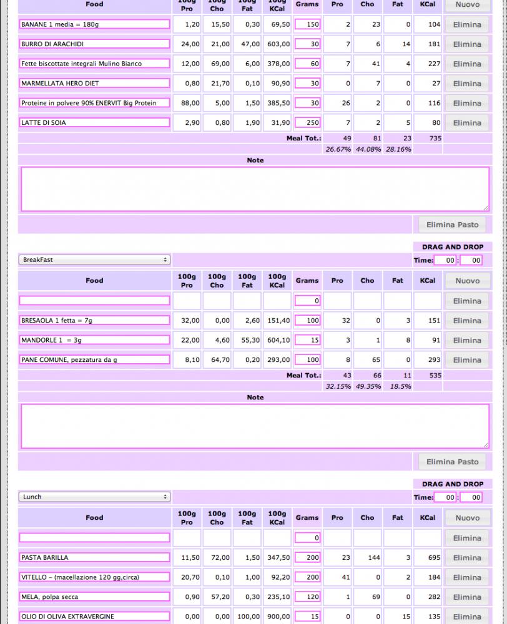Click the zero grams field in BreakFast
This screenshot has width=507, height=624.
(307, 301)
